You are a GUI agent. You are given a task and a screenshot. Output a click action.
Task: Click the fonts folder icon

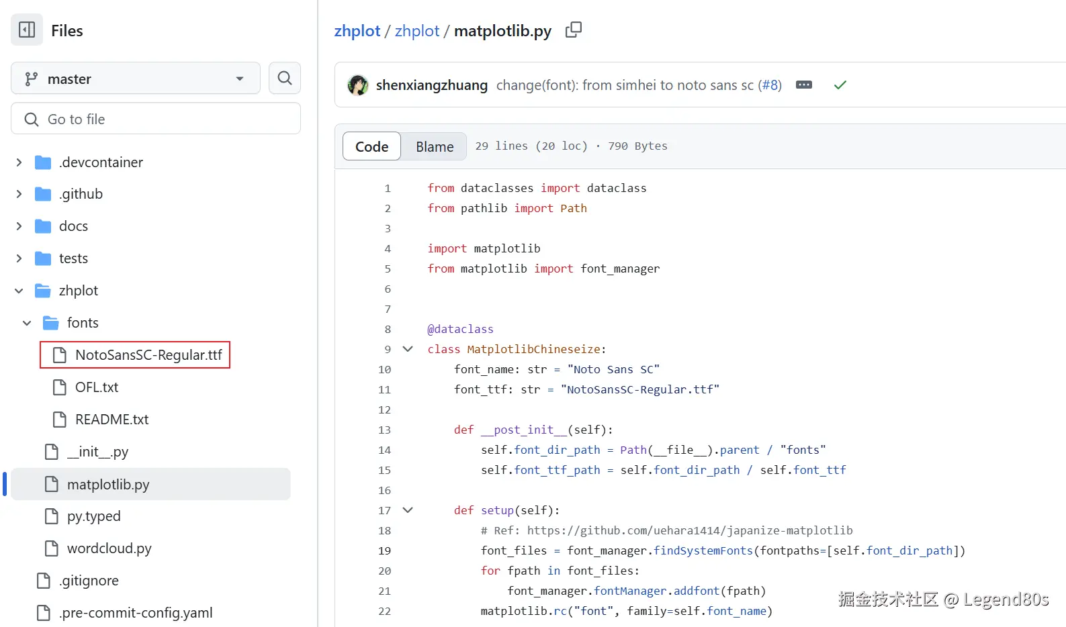tap(51, 323)
